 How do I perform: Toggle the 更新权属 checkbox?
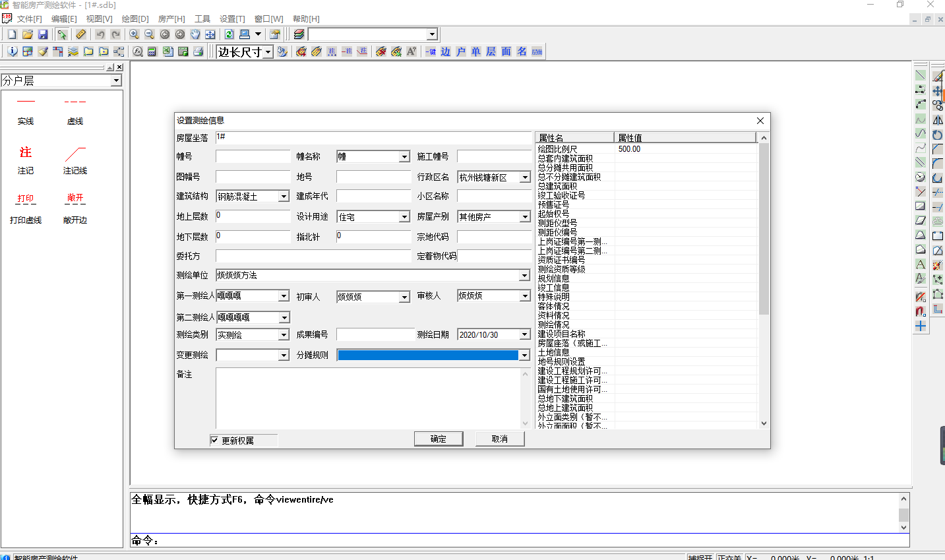(214, 440)
